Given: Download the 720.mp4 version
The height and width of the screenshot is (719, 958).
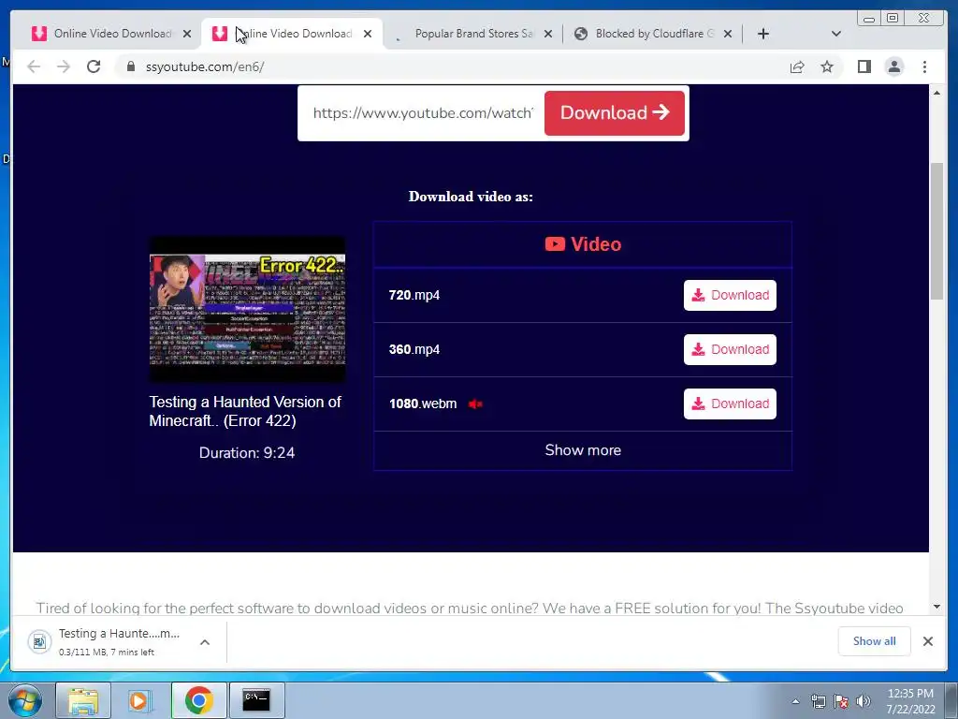Looking at the screenshot, I should click(x=730, y=295).
